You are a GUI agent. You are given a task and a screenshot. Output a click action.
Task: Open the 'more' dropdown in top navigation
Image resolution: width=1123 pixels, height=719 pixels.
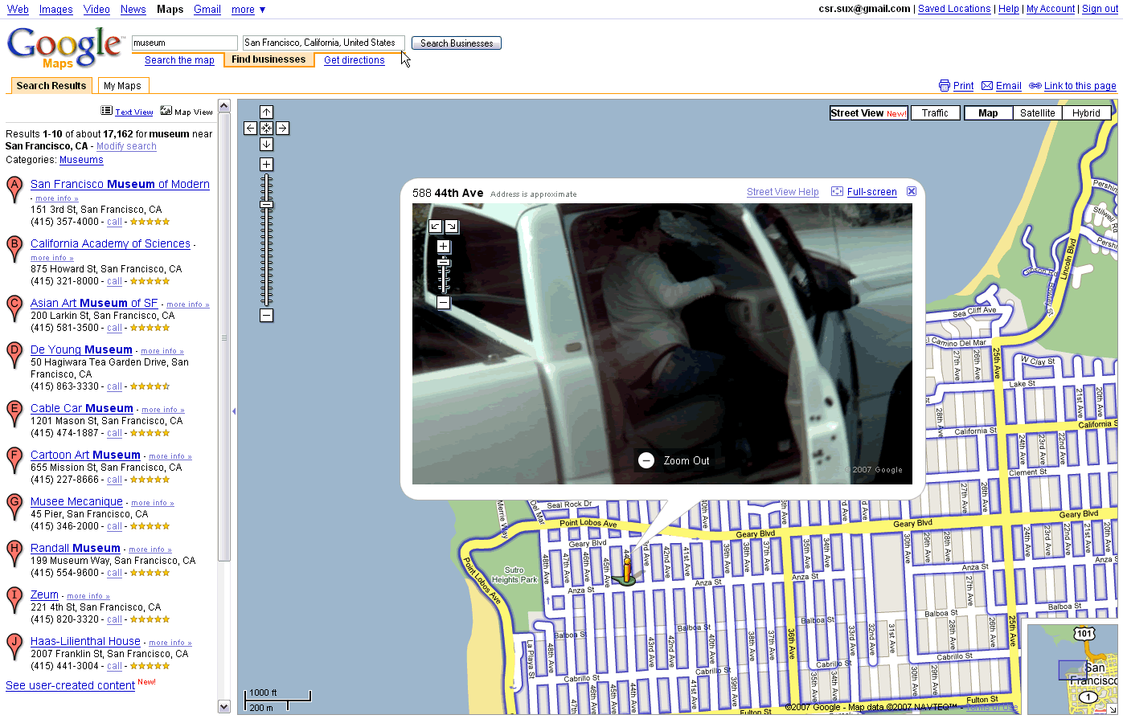tap(248, 10)
